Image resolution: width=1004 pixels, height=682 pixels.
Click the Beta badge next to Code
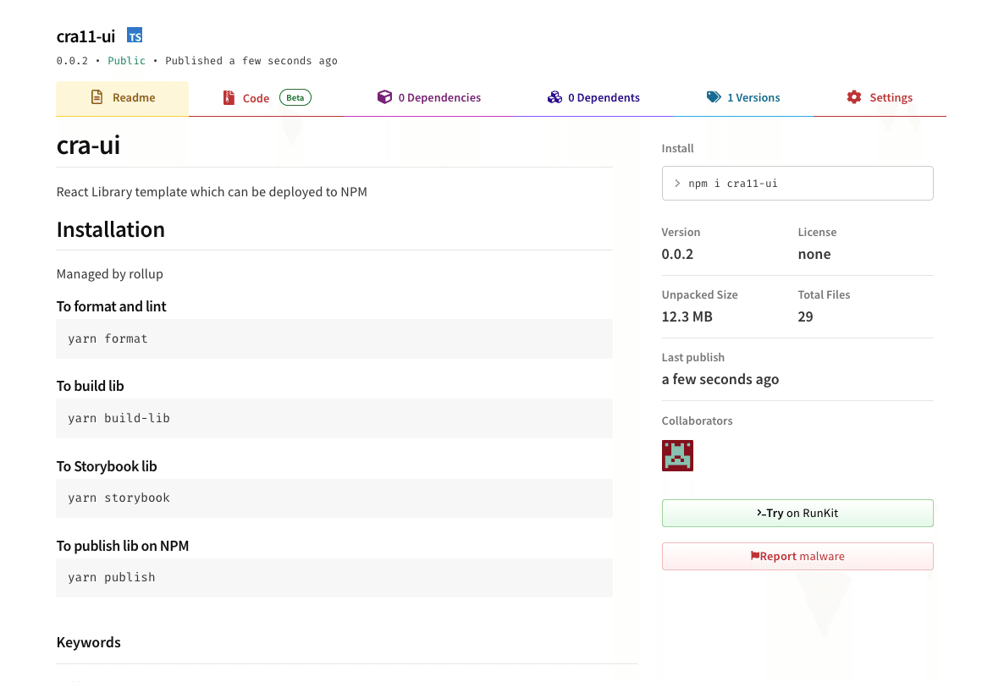pyautogui.click(x=295, y=97)
